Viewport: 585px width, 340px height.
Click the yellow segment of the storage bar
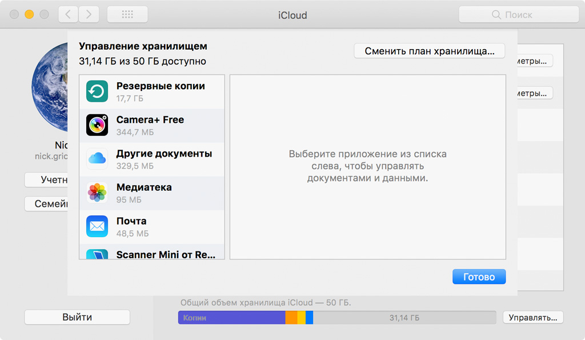tap(302, 318)
